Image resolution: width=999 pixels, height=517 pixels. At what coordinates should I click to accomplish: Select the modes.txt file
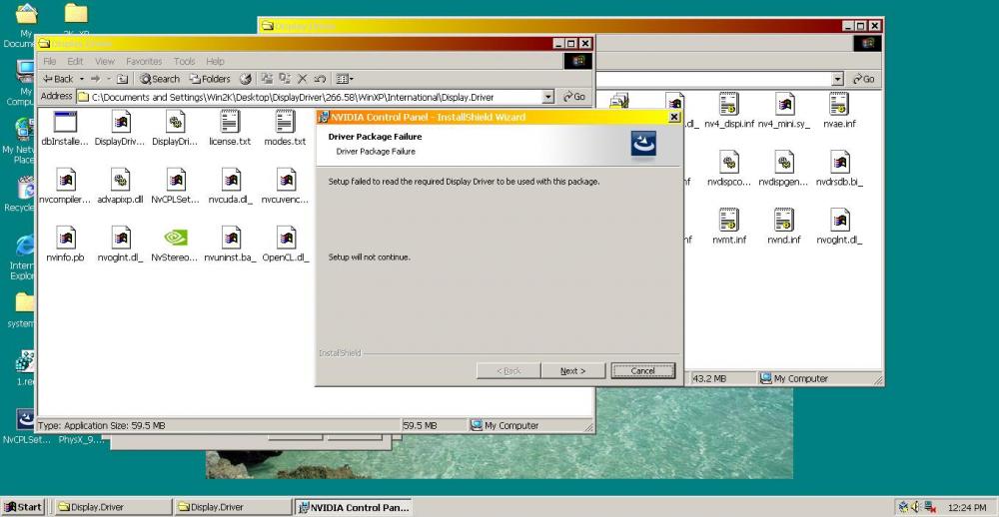click(285, 130)
